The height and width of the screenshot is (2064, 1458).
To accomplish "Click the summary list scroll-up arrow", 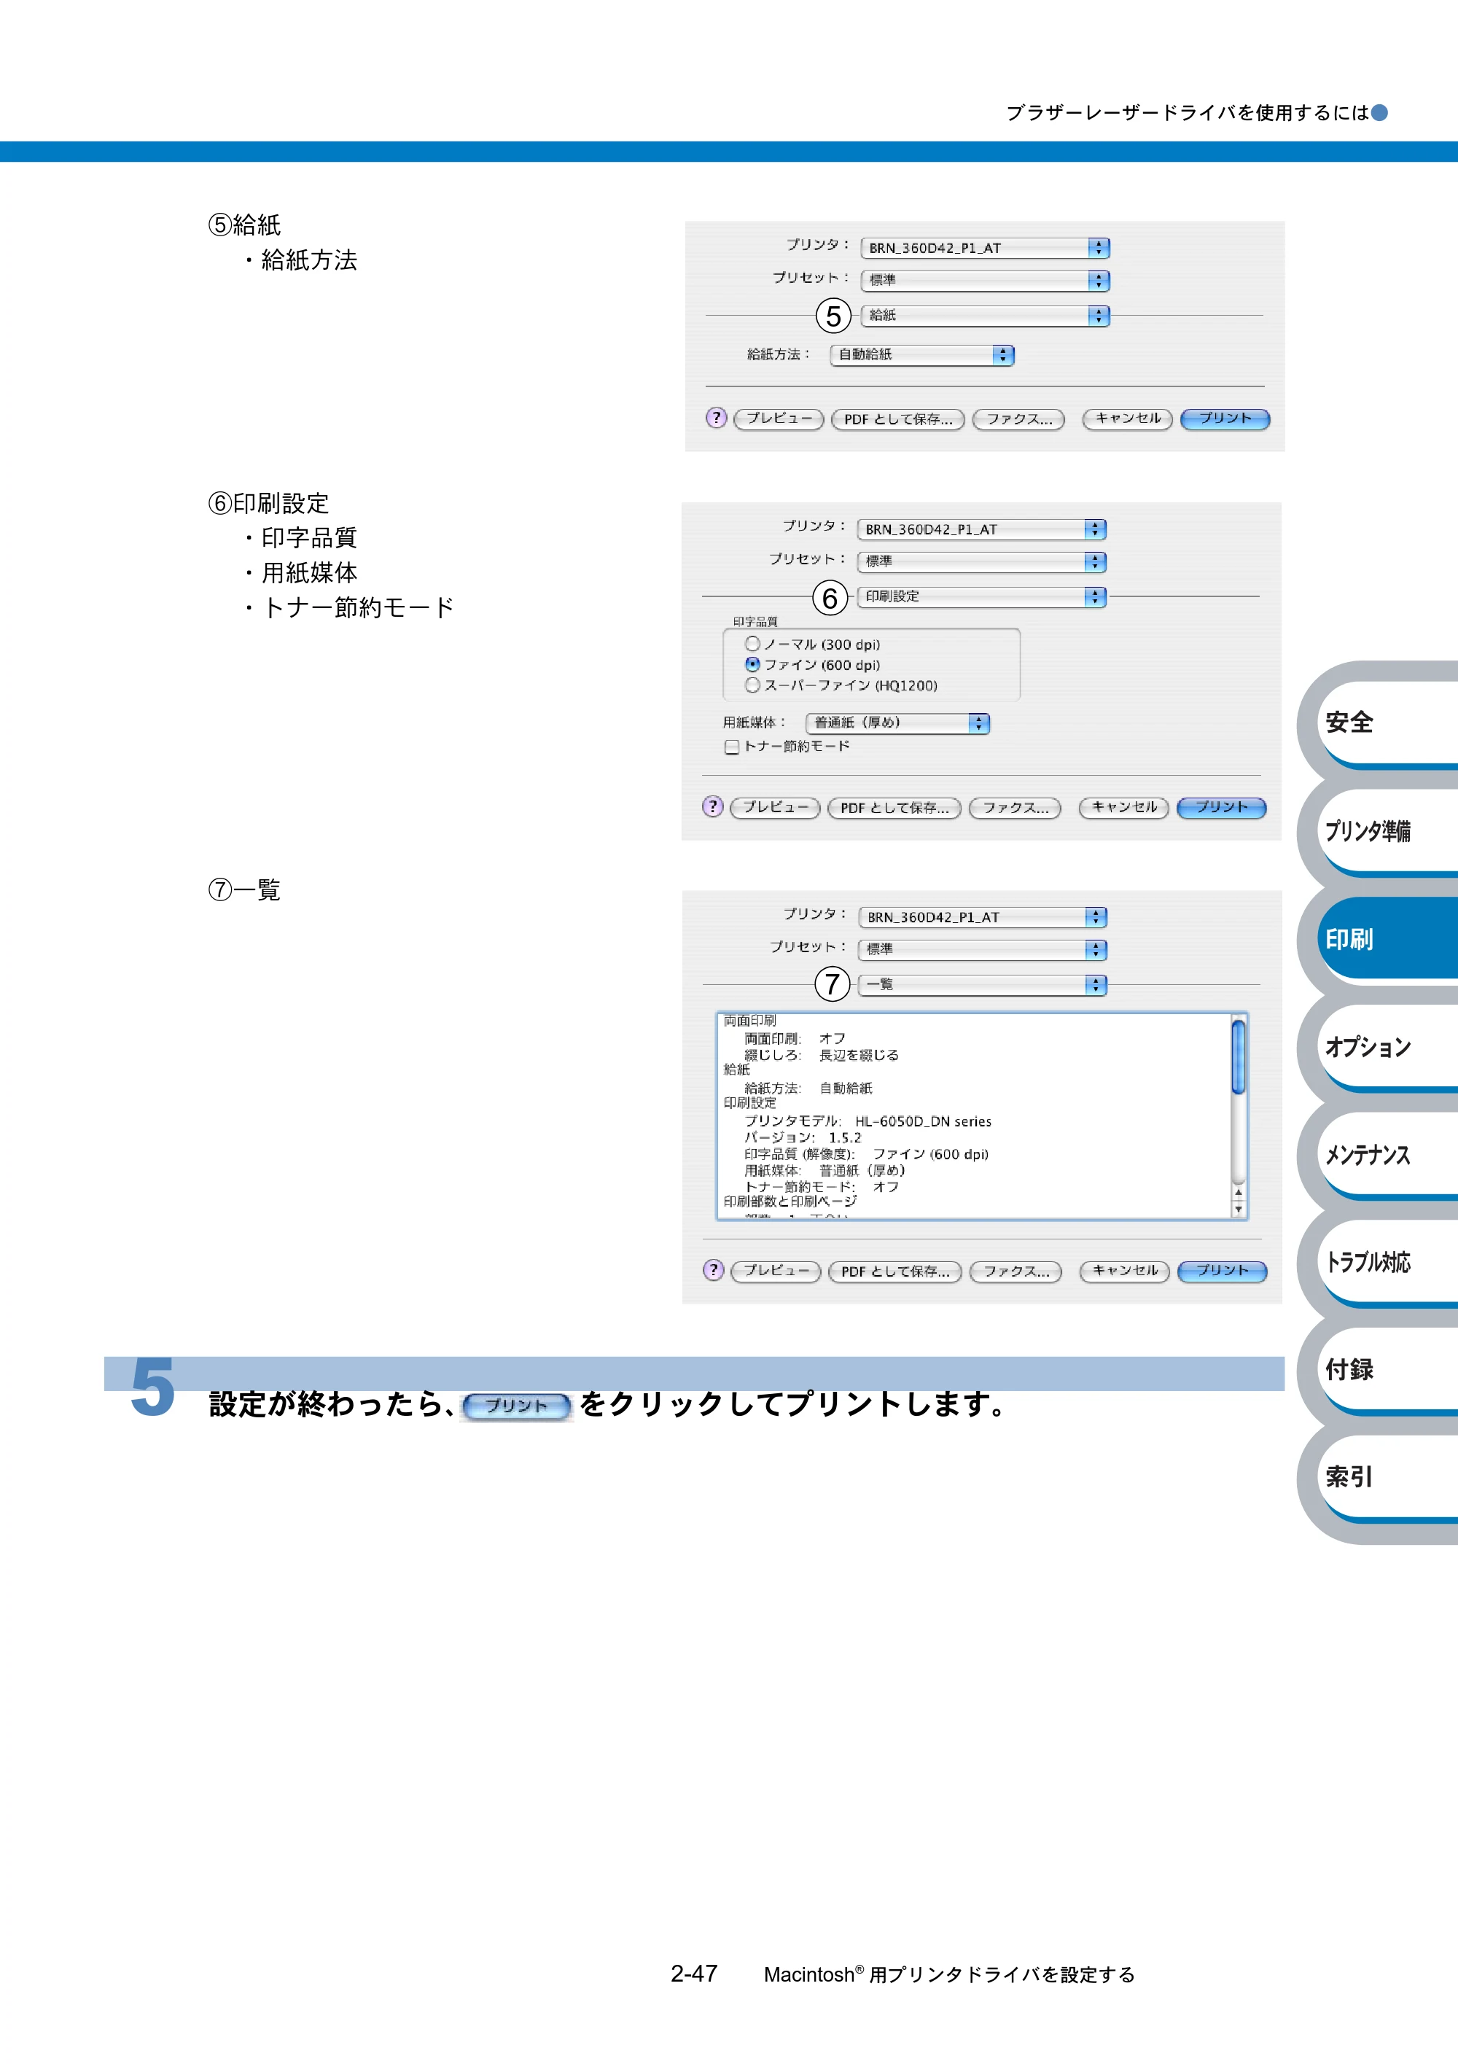I will tap(1239, 1193).
